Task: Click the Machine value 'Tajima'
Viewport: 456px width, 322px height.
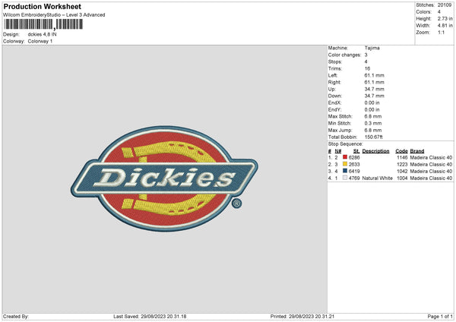Action: click(x=372, y=48)
